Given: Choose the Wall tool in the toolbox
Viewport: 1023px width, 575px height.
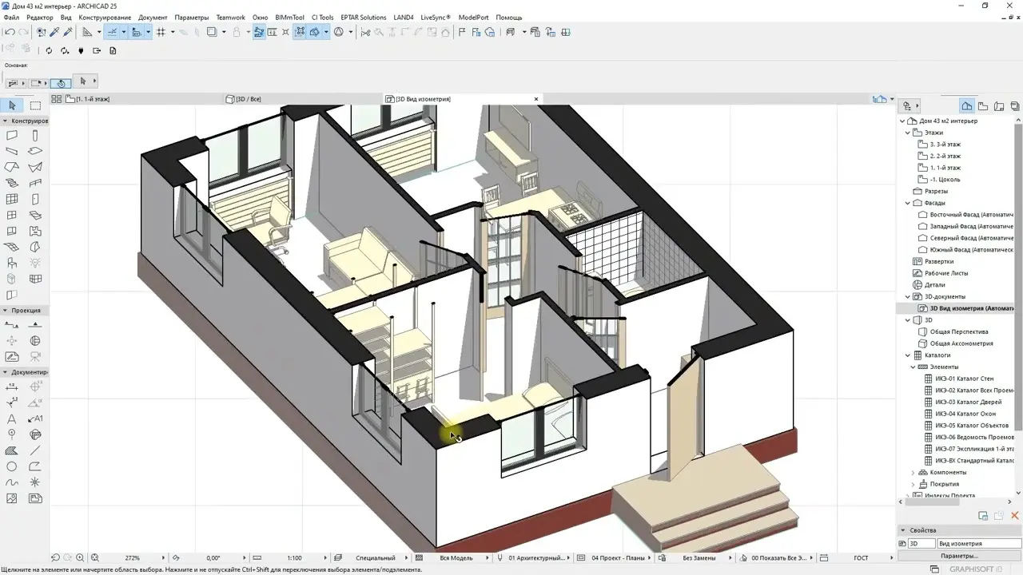Looking at the screenshot, I should [12, 136].
